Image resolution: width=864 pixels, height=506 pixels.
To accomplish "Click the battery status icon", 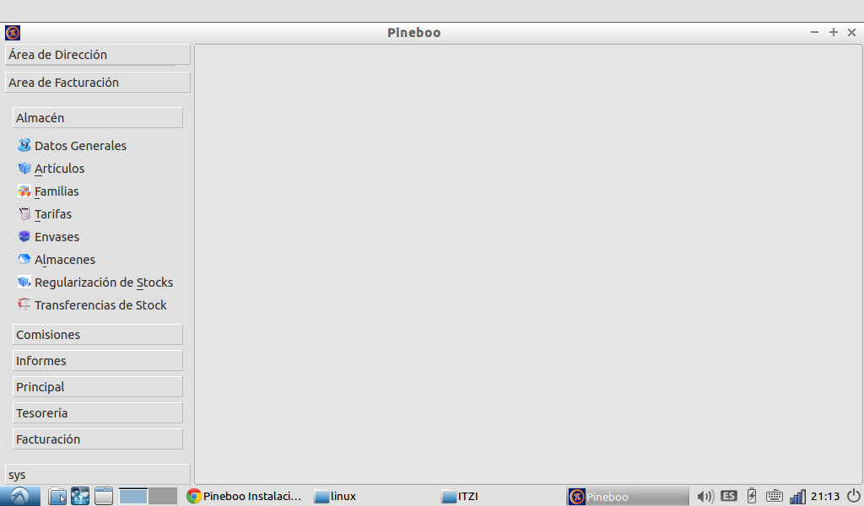I will pyautogui.click(x=752, y=496).
